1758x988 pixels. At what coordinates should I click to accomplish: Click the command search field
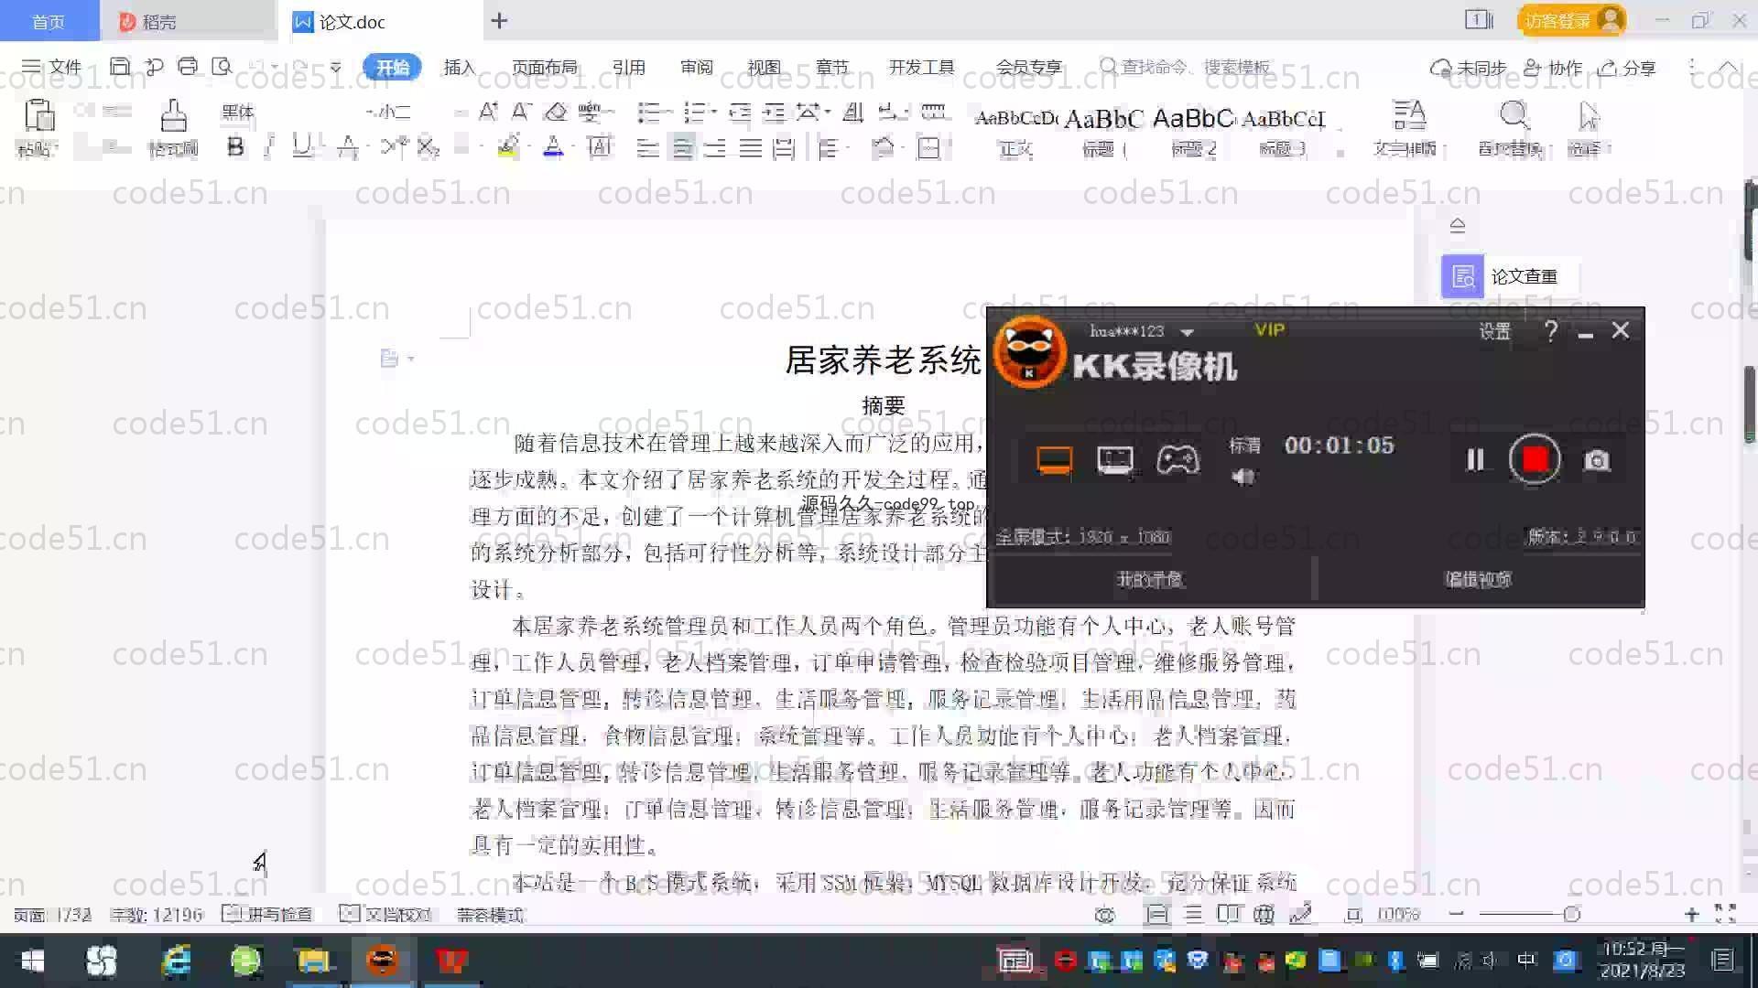pyautogui.click(x=1186, y=67)
